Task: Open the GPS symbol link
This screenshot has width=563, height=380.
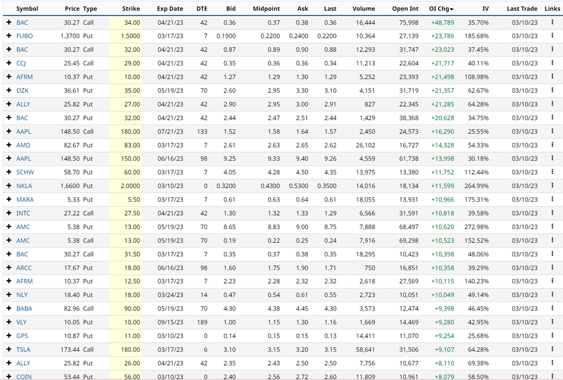Action: [22, 336]
